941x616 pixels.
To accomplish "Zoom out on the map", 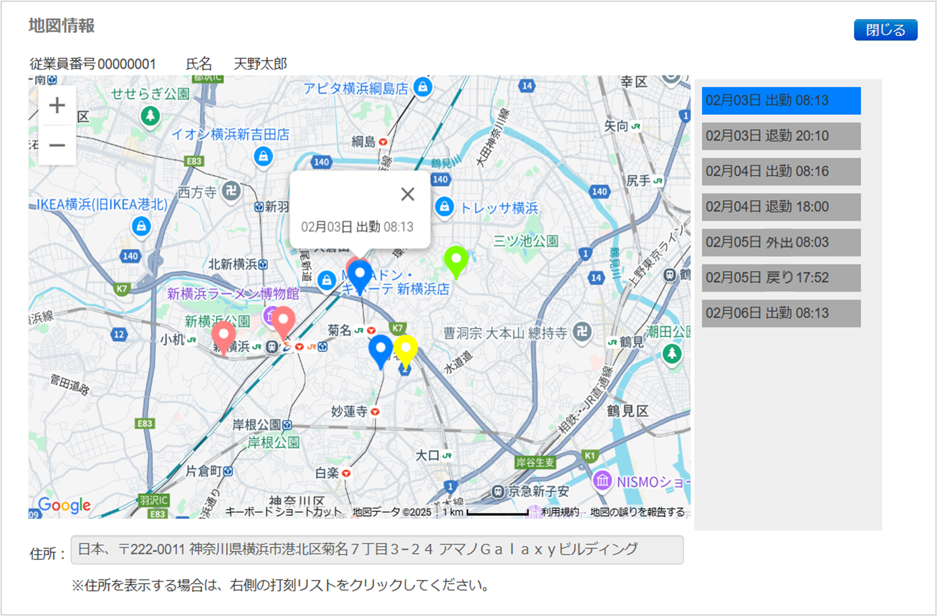I will (x=56, y=145).
